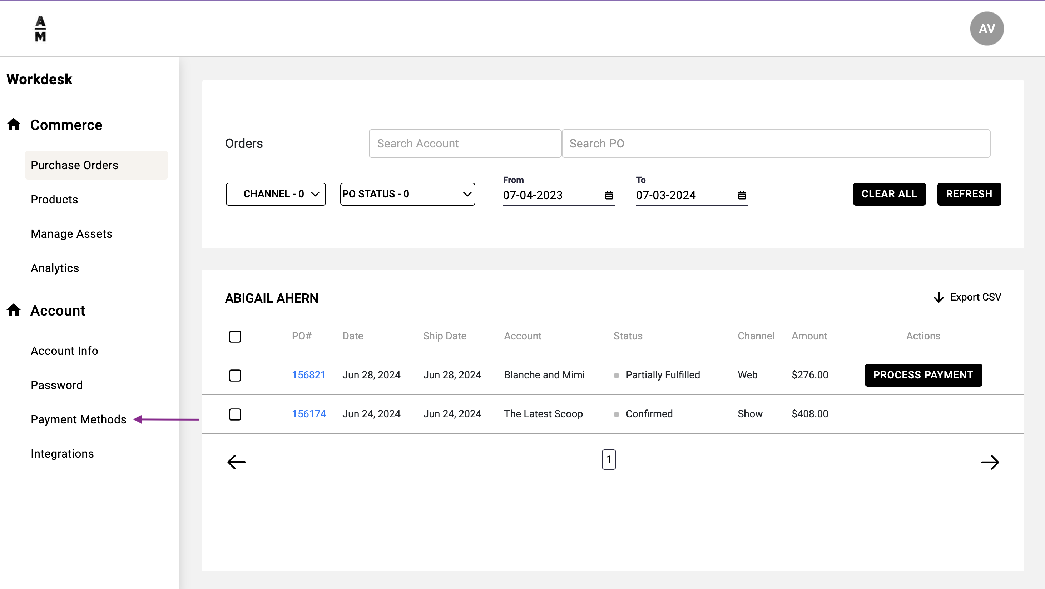Click the Search Account input field

465,144
